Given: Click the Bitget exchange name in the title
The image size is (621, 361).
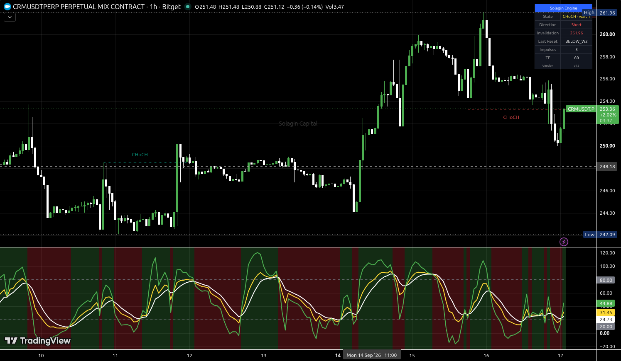Looking at the screenshot, I should tap(172, 7).
